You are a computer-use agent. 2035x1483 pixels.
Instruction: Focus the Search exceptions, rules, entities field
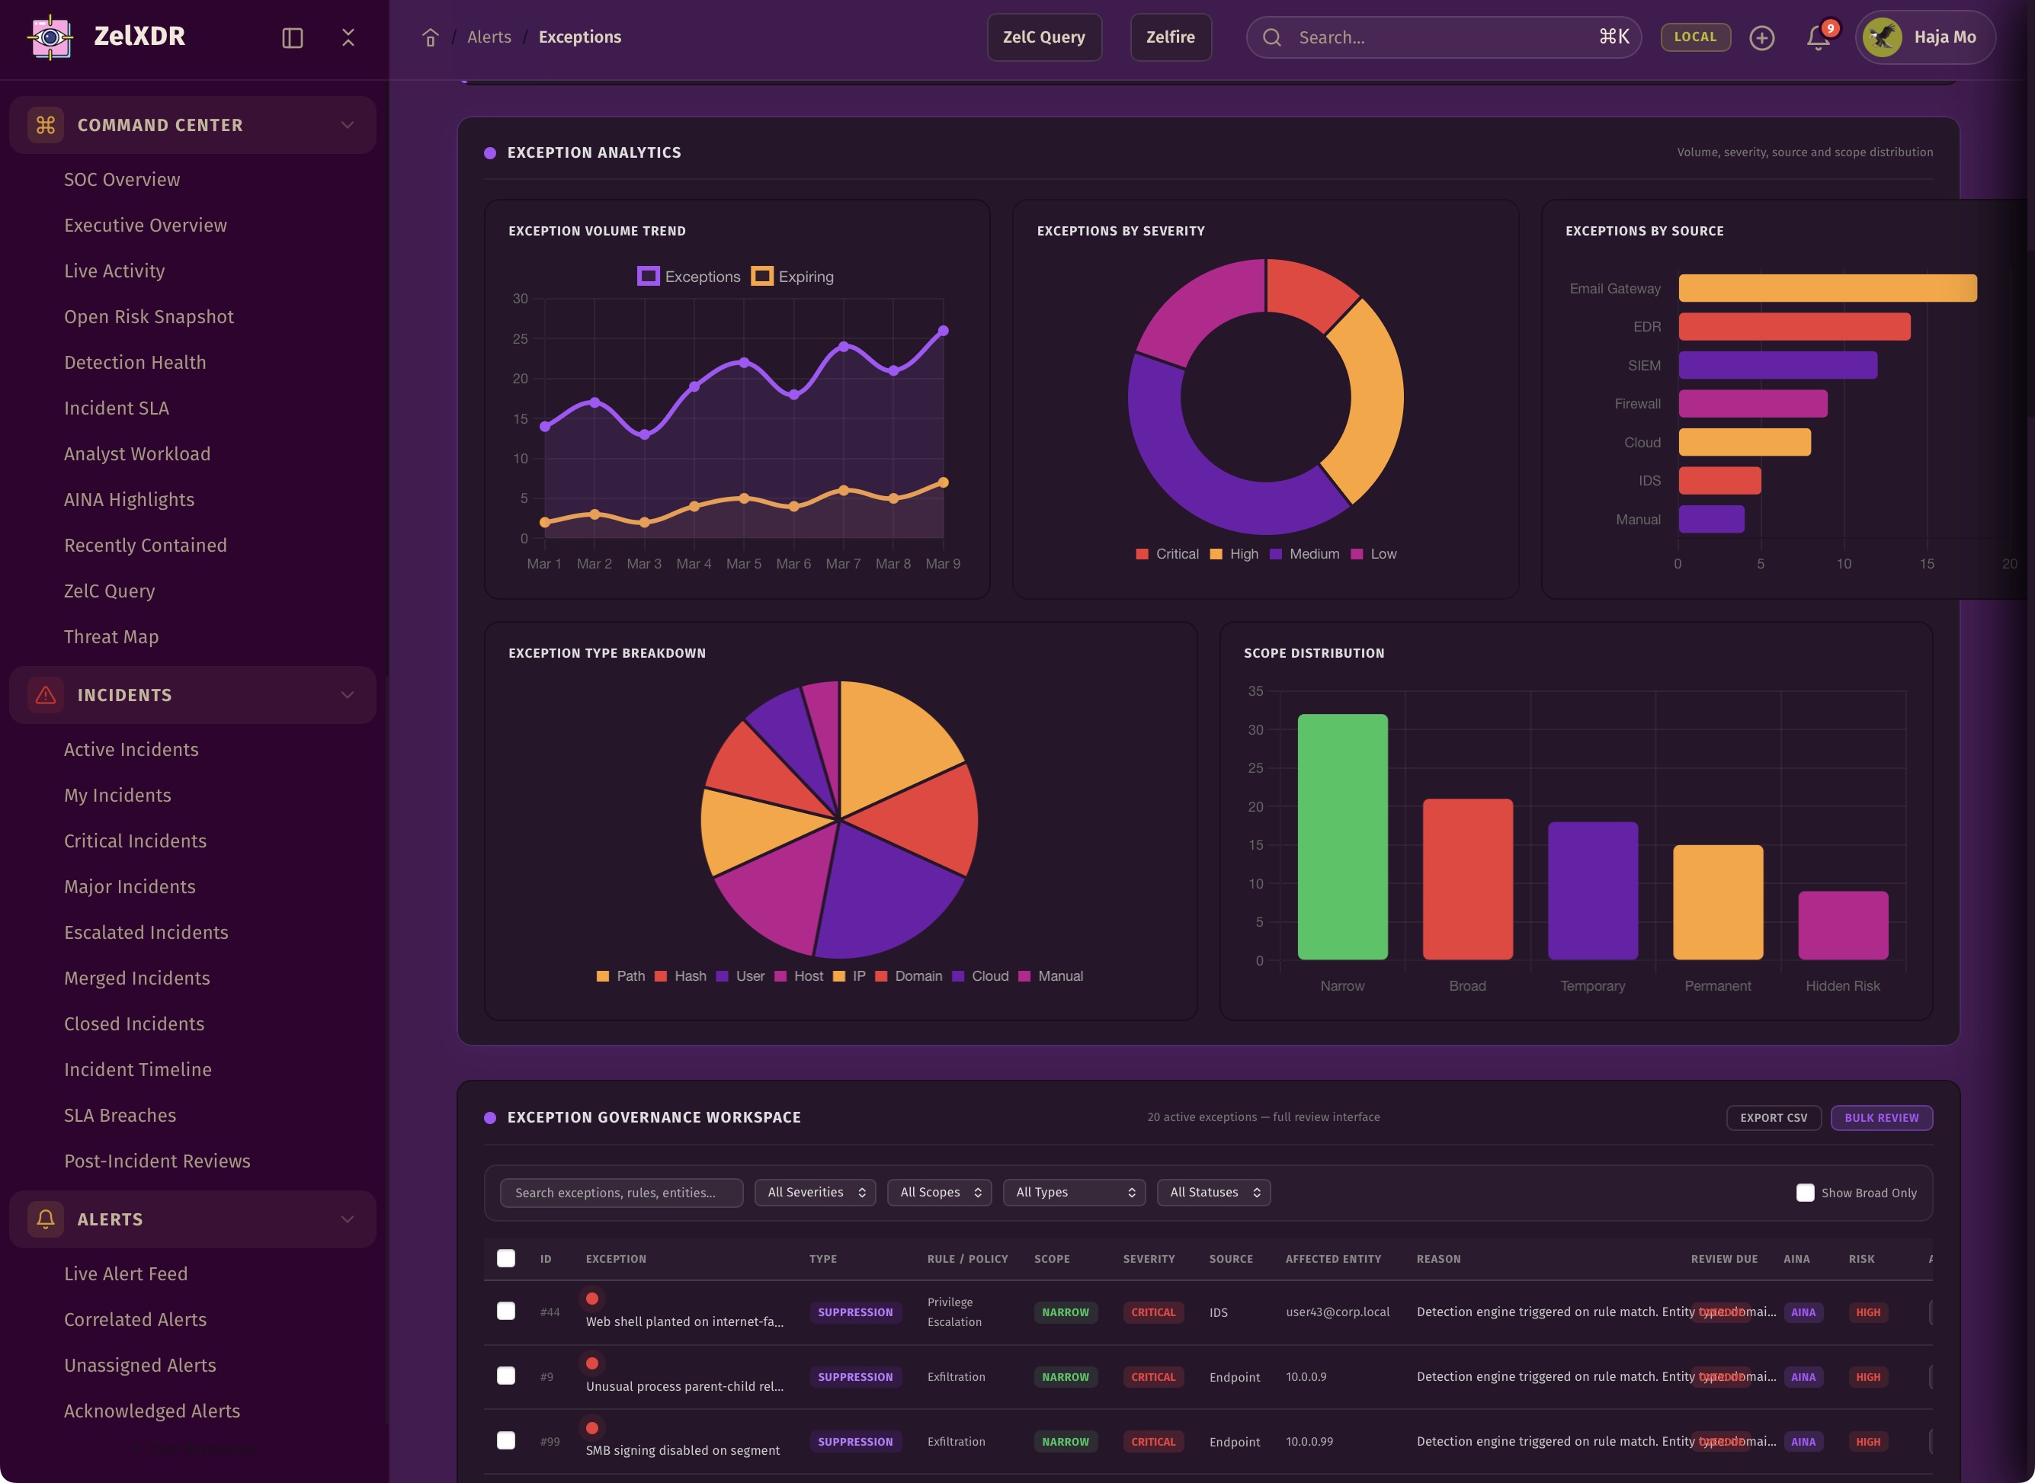click(621, 1192)
